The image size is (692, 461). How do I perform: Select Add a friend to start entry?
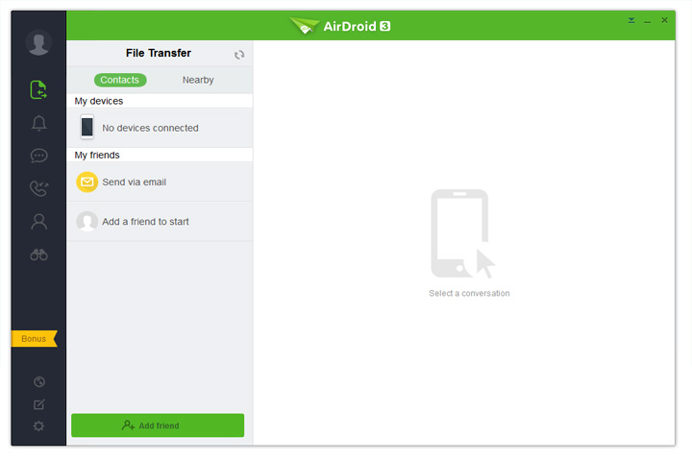[160, 222]
